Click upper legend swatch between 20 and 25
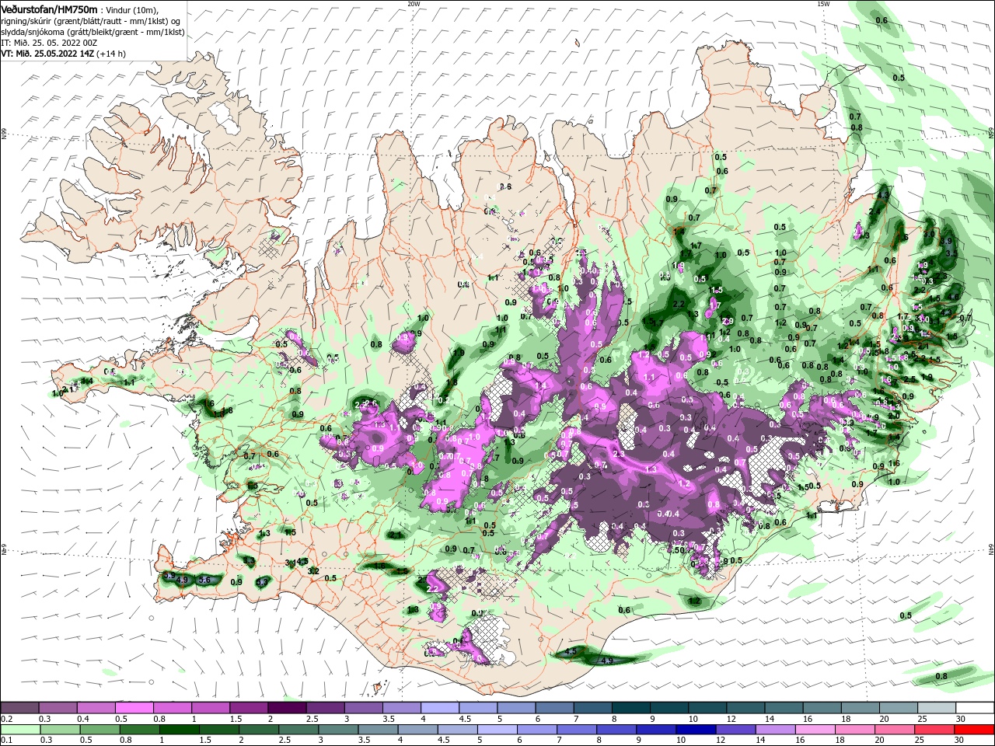The width and height of the screenshot is (995, 746). coord(899,708)
